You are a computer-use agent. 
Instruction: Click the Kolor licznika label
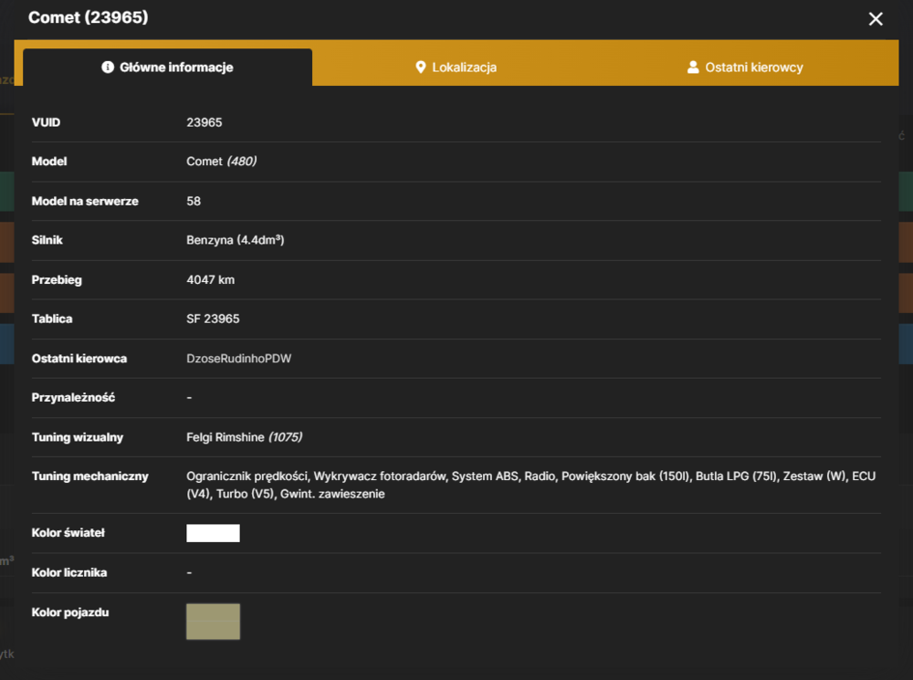click(69, 573)
